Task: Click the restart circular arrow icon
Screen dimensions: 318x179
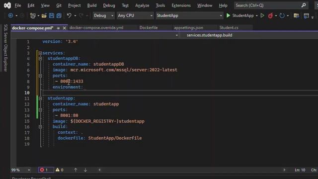Action: click(x=282, y=15)
